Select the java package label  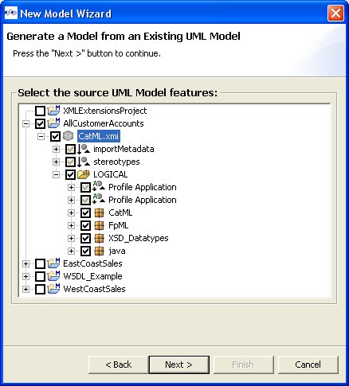(117, 251)
